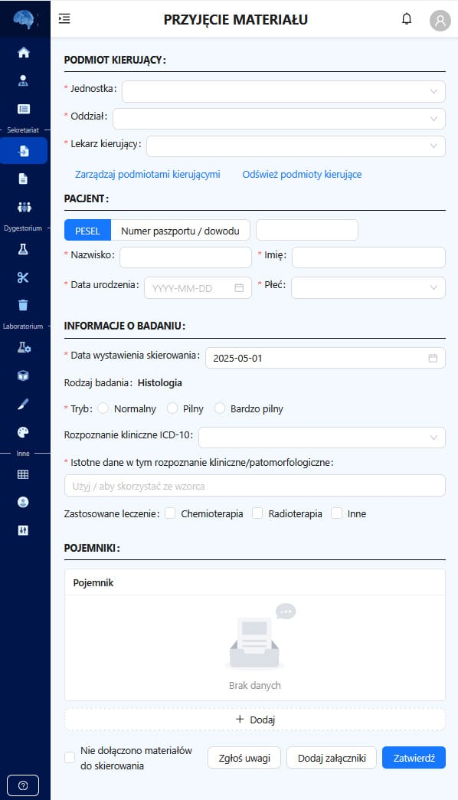
Task: Focus the Imię input field
Action: click(x=368, y=257)
